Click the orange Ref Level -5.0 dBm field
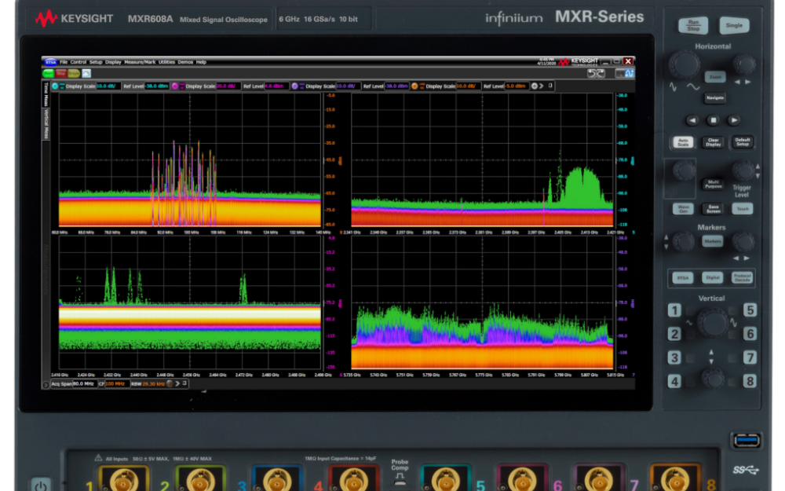Image resolution: width=785 pixels, height=491 pixels. pyautogui.click(x=517, y=86)
